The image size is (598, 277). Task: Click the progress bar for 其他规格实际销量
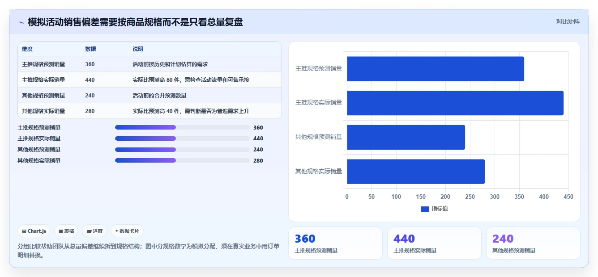[x=182, y=160]
